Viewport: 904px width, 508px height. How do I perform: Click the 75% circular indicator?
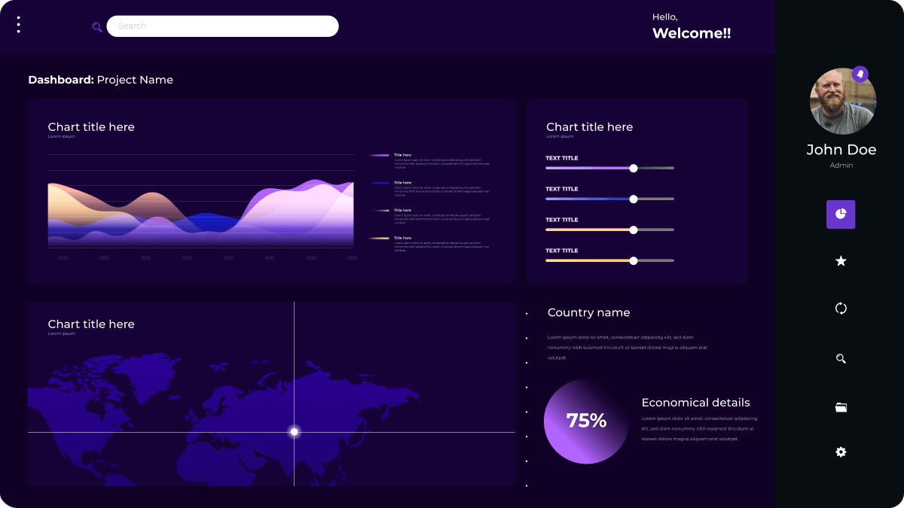[x=586, y=421]
